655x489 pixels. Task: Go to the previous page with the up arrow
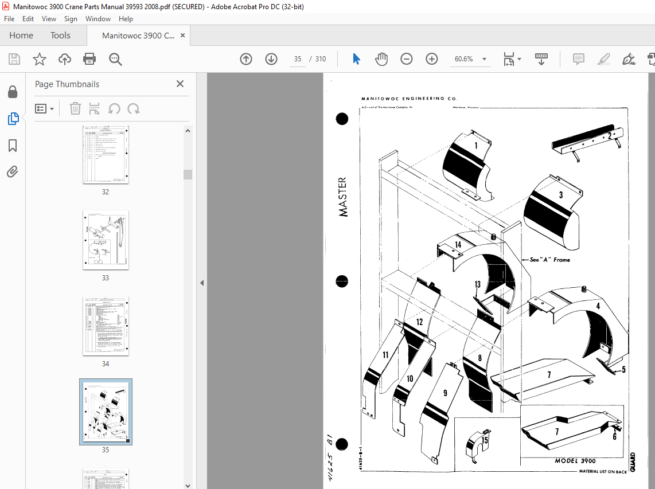coord(246,59)
